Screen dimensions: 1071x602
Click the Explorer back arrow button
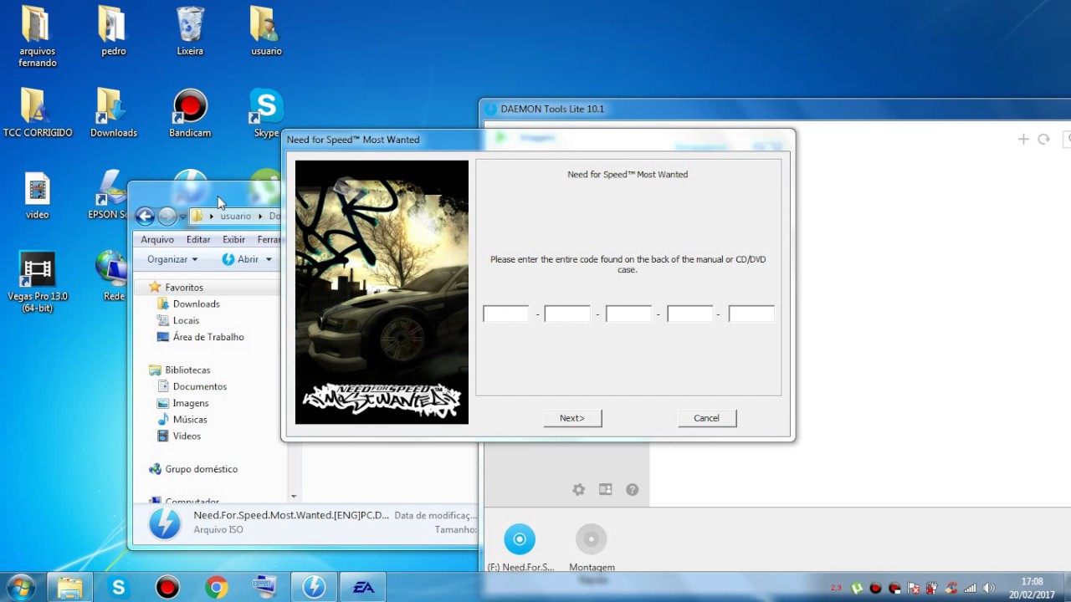[145, 217]
